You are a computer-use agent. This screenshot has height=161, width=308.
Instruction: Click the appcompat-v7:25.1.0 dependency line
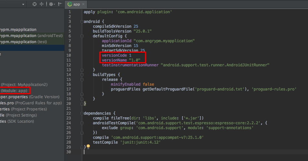point(148,137)
